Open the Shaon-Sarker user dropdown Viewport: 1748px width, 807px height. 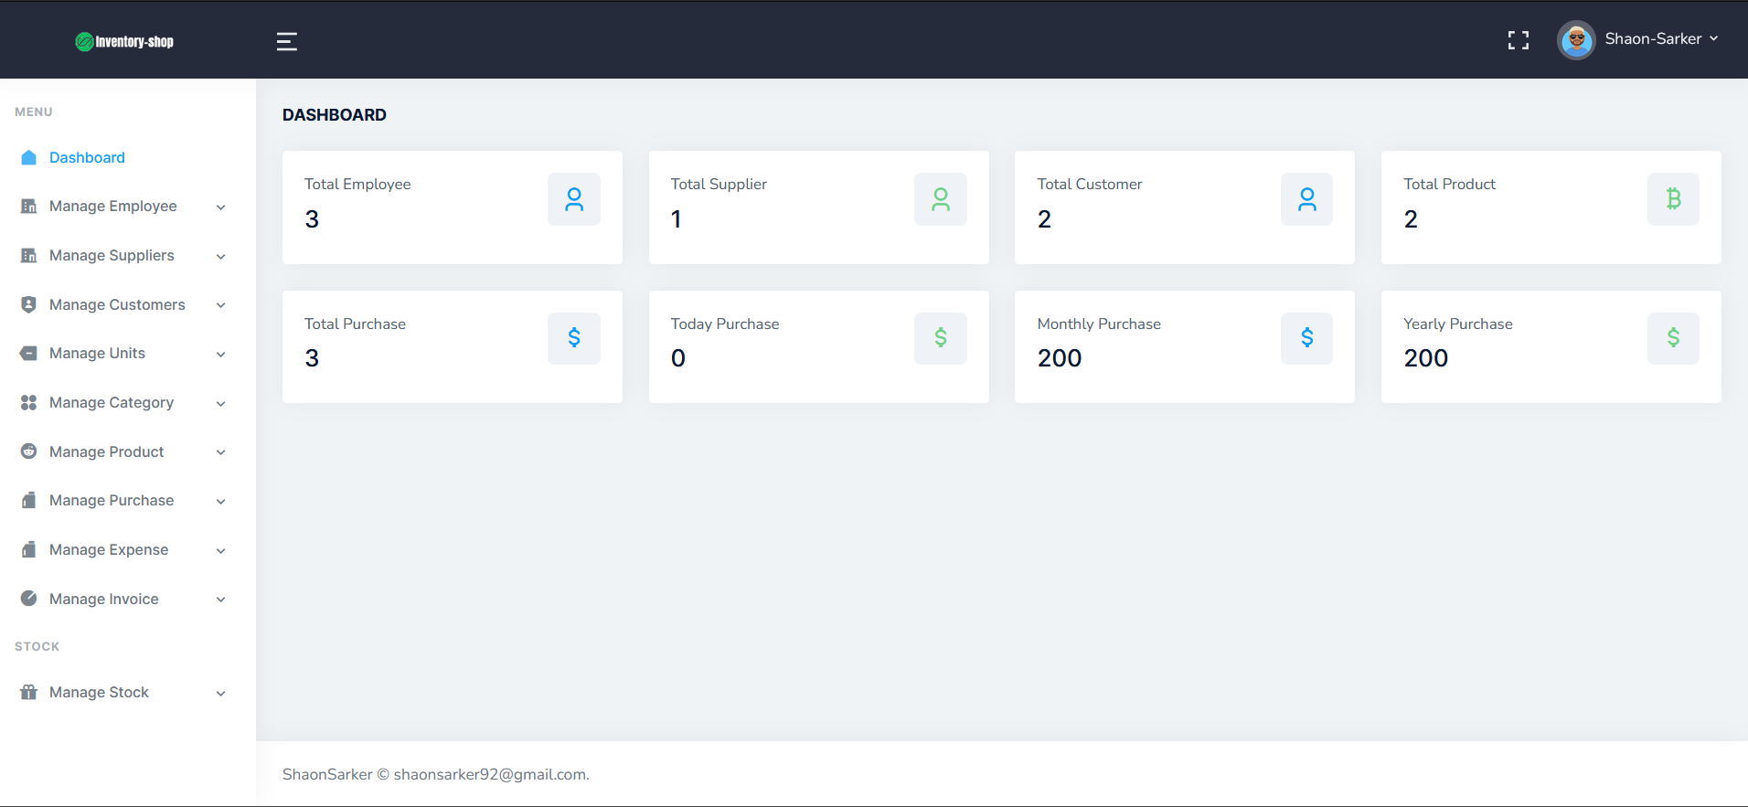pos(1660,39)
